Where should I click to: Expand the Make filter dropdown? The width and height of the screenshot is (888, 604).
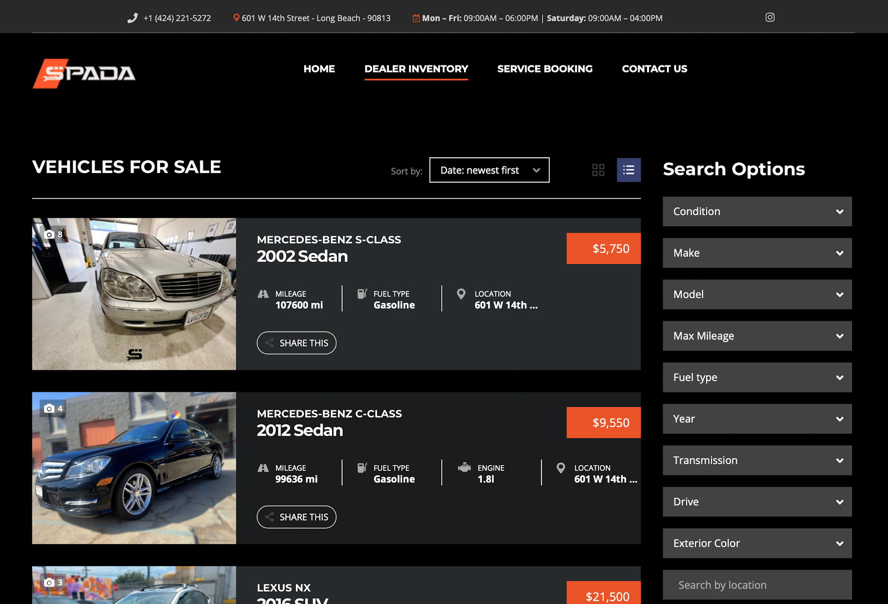[757, 253]
